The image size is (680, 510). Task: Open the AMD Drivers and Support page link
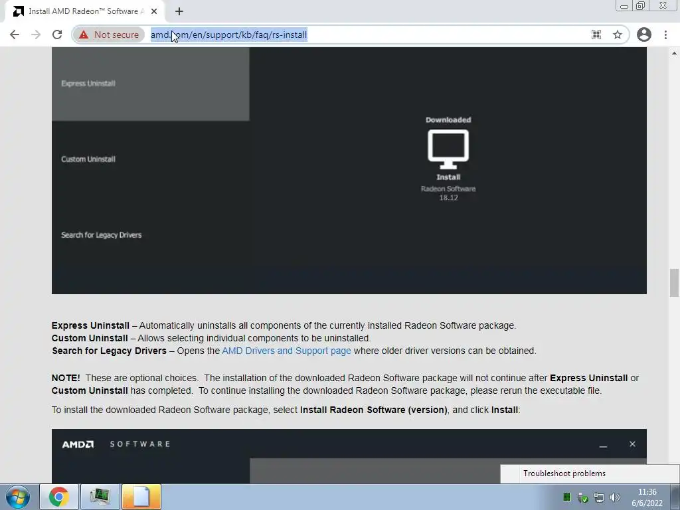point(286,351)
